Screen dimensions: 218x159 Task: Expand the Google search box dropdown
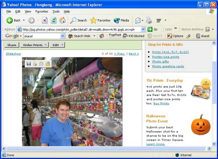(63, 36)
